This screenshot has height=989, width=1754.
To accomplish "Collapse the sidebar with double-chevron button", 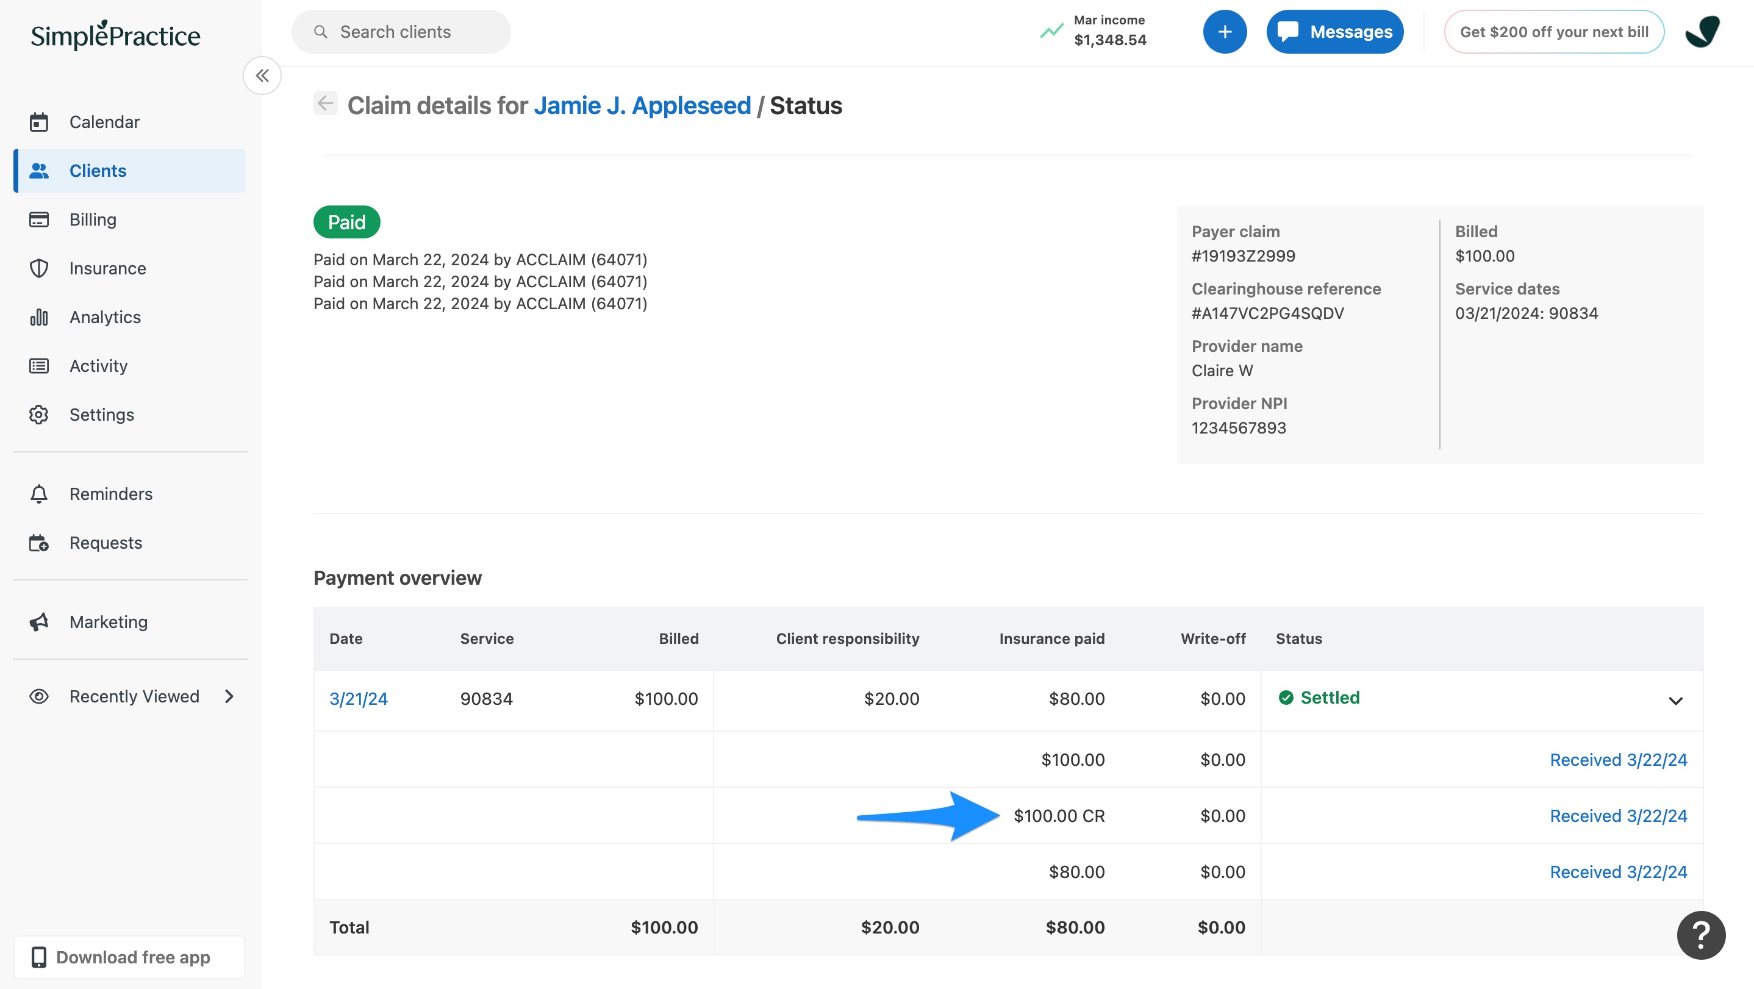I will 262,76.
